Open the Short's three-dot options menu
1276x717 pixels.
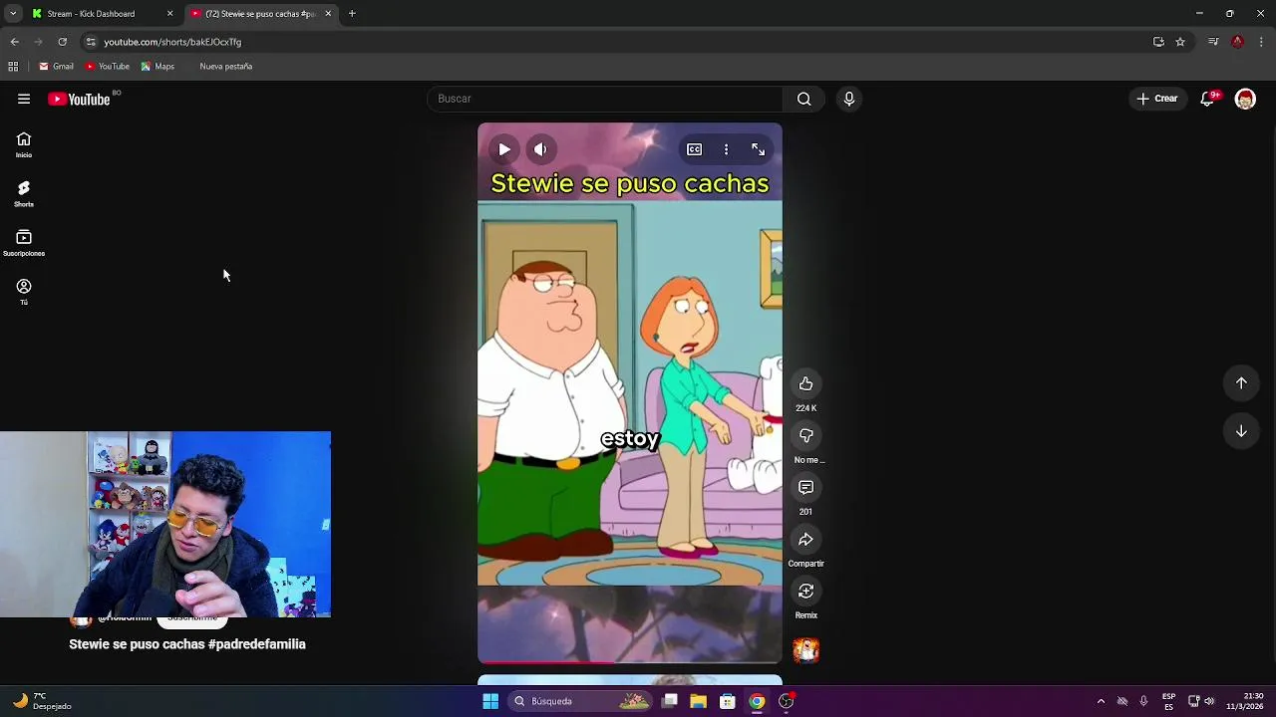coord(726,149)
